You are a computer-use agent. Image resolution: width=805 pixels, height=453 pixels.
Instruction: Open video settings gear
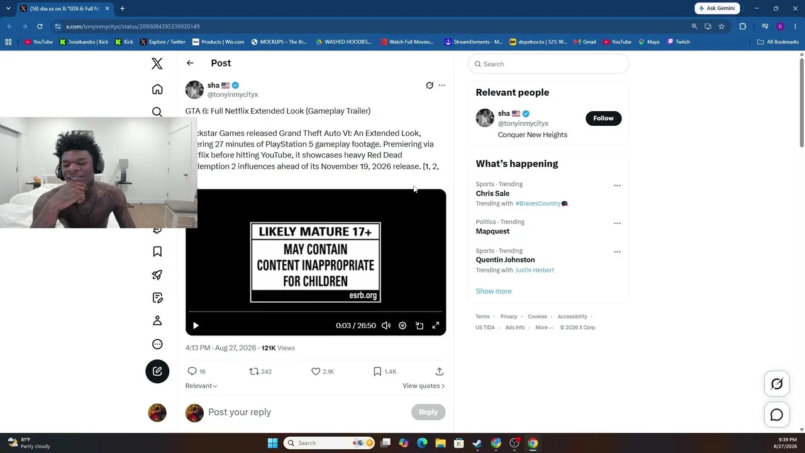coord(402,325)
